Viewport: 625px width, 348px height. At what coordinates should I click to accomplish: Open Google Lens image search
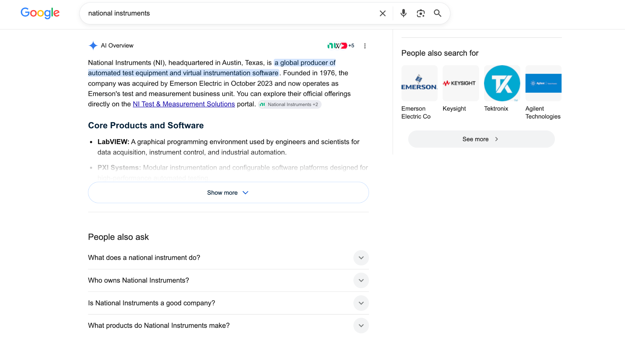[421, 13]
